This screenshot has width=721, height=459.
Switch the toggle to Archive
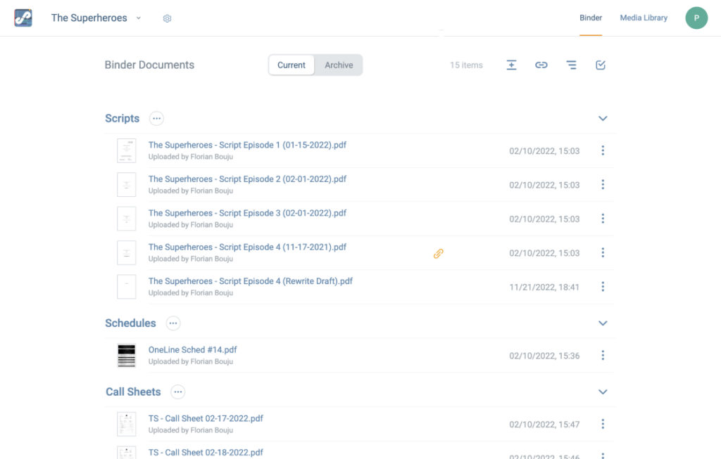(339, 65)
